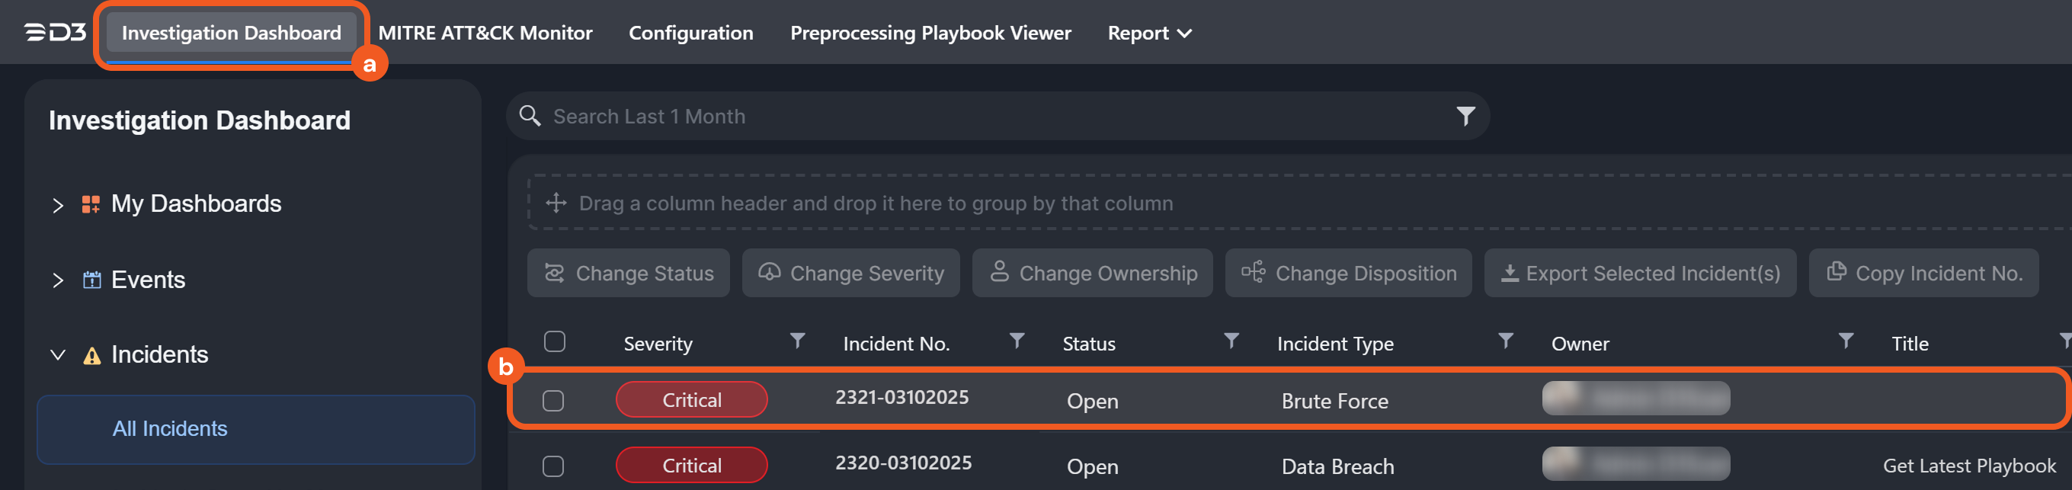Viewport: 2072px width, 490px height.
Task: Toggle the select-all incidents checkbox
Action: 554,342
